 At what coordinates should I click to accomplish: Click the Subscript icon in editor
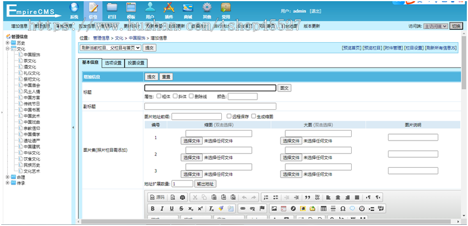point(190,209)
